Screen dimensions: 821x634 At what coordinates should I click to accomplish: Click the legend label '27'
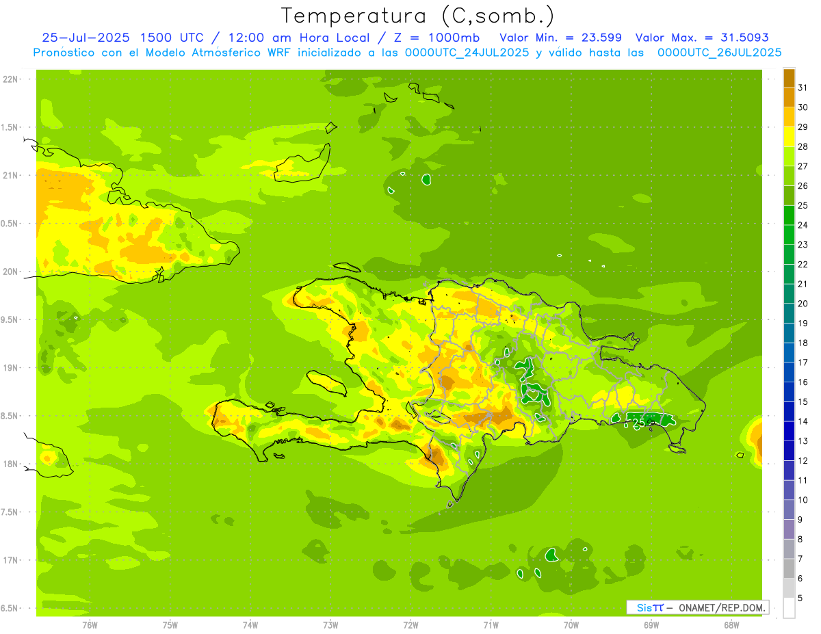[x=803, y=166]
